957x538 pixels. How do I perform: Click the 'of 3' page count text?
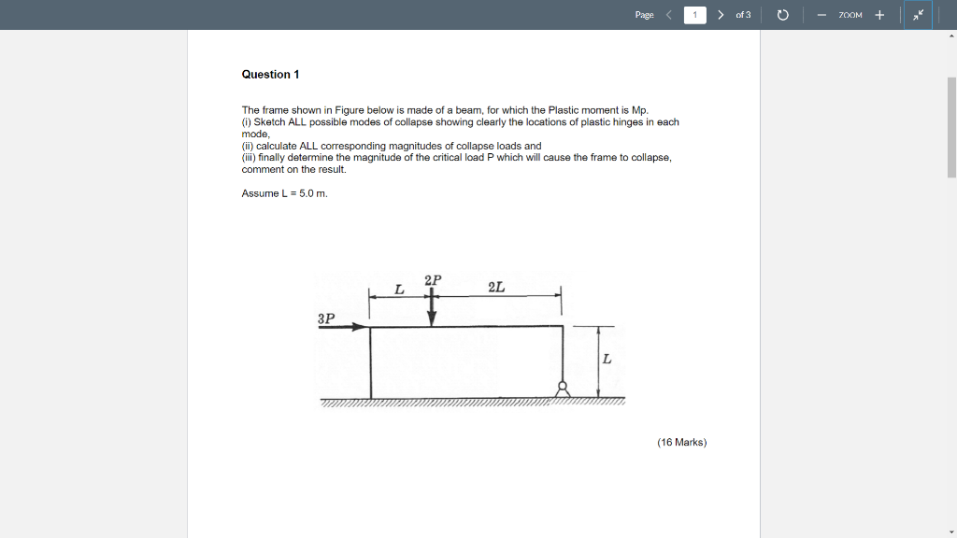(x=743, y=15)
